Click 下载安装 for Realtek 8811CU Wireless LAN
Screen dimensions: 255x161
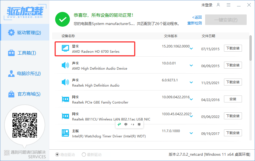[x=233, y=116]
